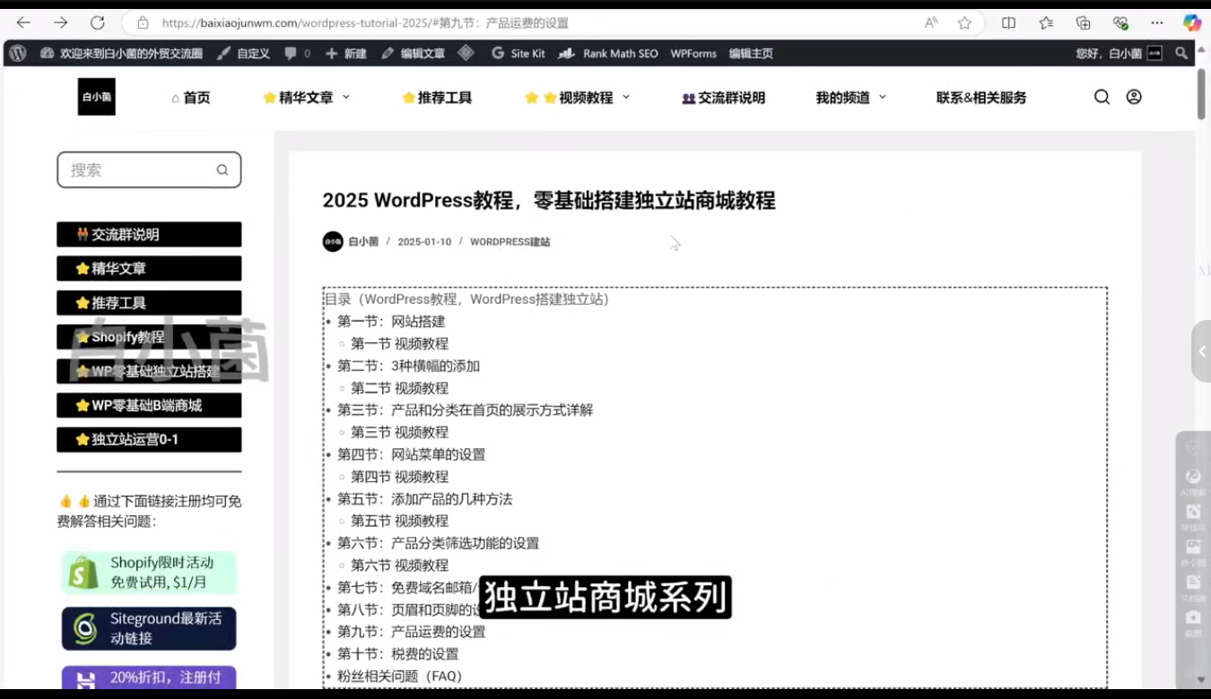Screen dimensions: 1211x699
Task: Click the Shopify logo in the sidebar banner
Action: coord(83,574)
